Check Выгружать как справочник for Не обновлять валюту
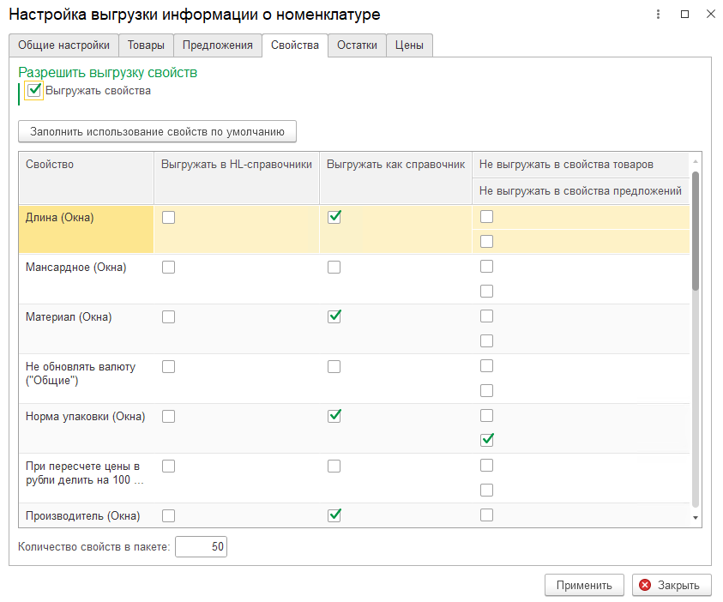Screen dimensions: 723x602 334,366
